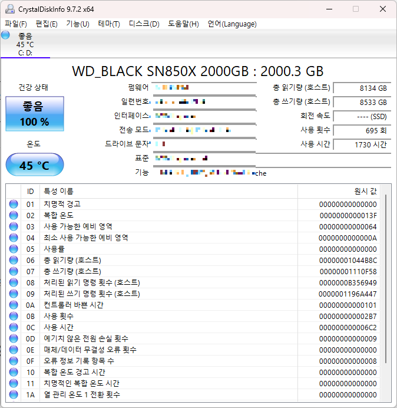Click the 치명적 경고 attribute name
The image size is (397, 408).
[62, 204]
